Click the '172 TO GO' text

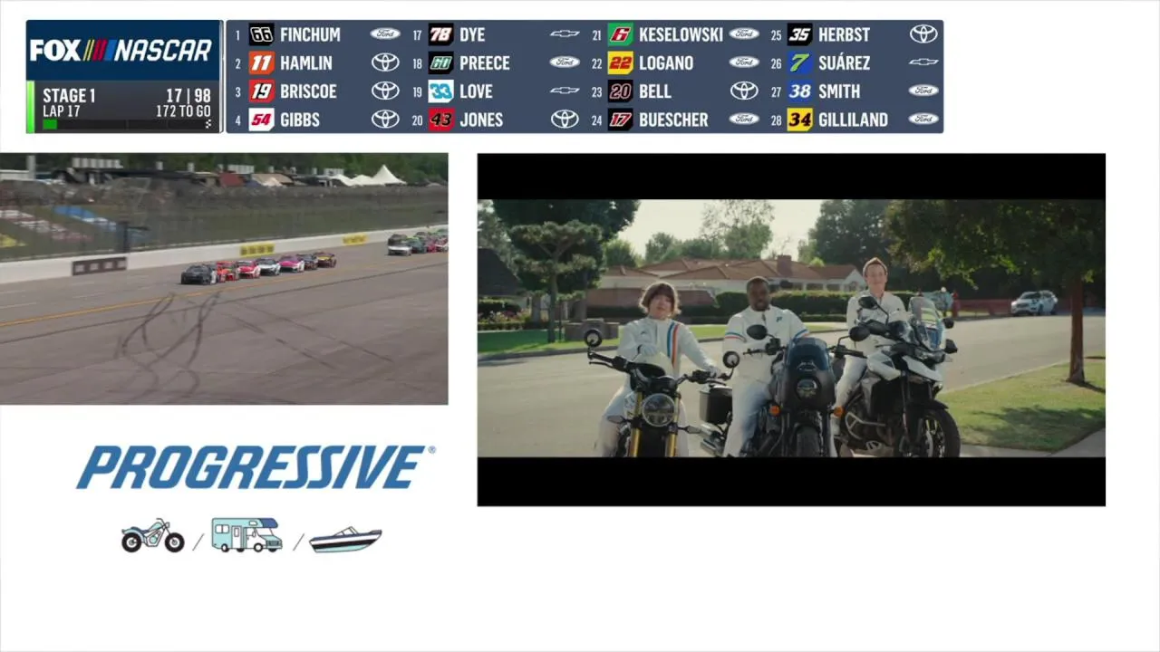tap(183, 111)
